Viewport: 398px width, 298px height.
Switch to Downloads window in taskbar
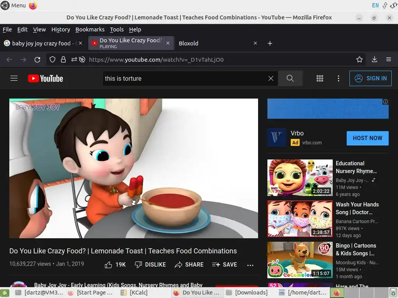click(247, 293)
